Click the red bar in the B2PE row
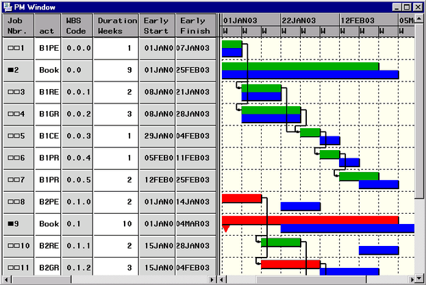Viewport: 426px width, 285px height. [x=241, y=199]
